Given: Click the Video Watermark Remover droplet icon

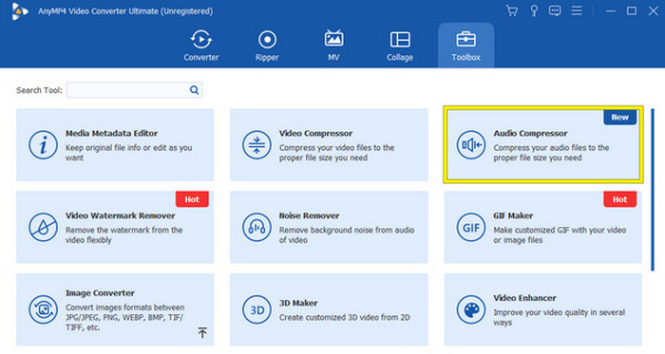Looking at the screenshot, I should tap(43, 228).
